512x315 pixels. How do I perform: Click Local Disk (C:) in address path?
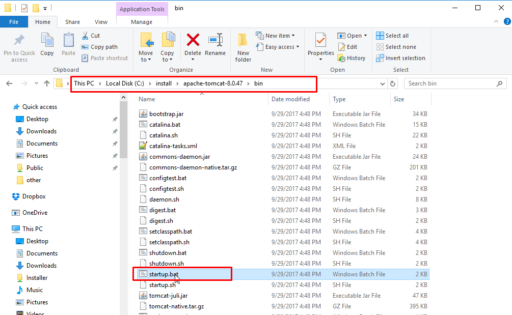tap(125, 83)
